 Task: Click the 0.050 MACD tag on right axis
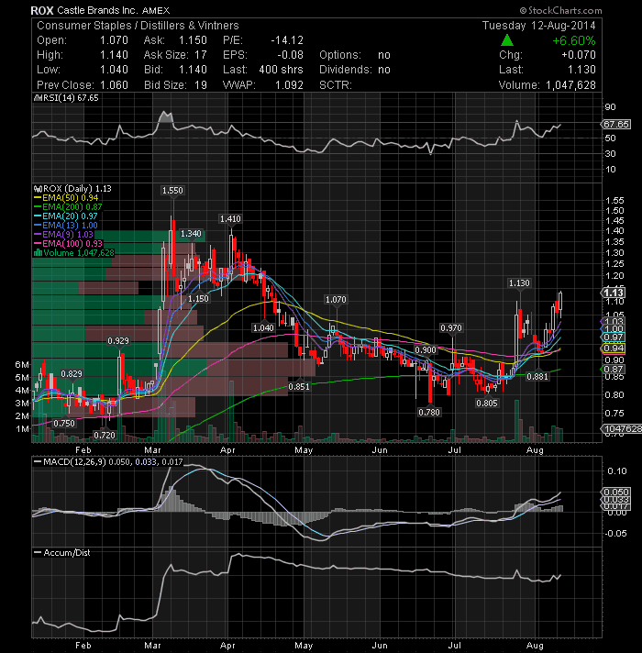coord(616,492)
